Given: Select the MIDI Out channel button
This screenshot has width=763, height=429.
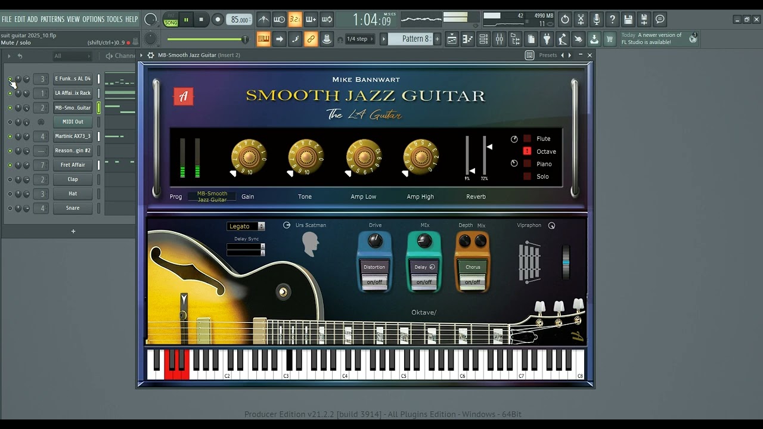Looking at the screenshot, I should coord(73,122).
